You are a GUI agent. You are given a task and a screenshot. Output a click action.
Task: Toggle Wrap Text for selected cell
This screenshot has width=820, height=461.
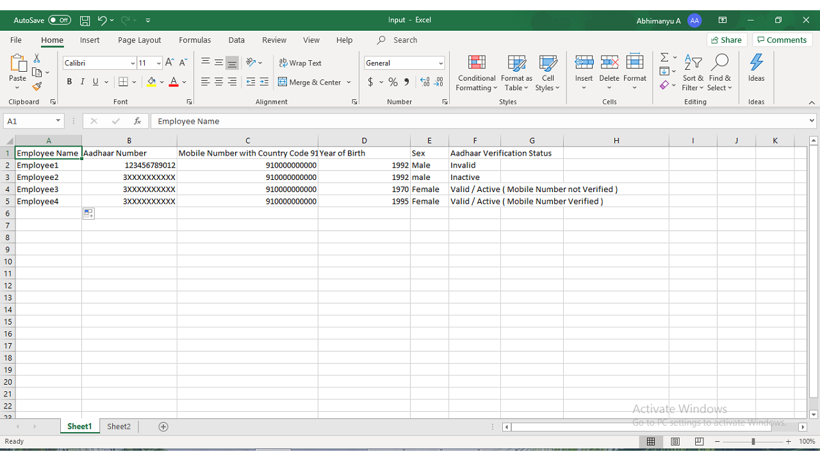pos(300,63)
